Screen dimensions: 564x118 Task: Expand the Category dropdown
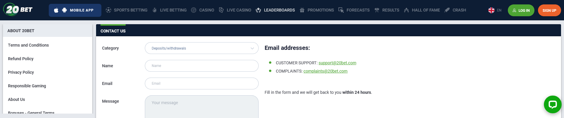(x=202, y=48)
